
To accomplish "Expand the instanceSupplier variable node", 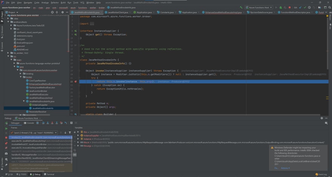I will pyautogui.click(x=78, y=135).
